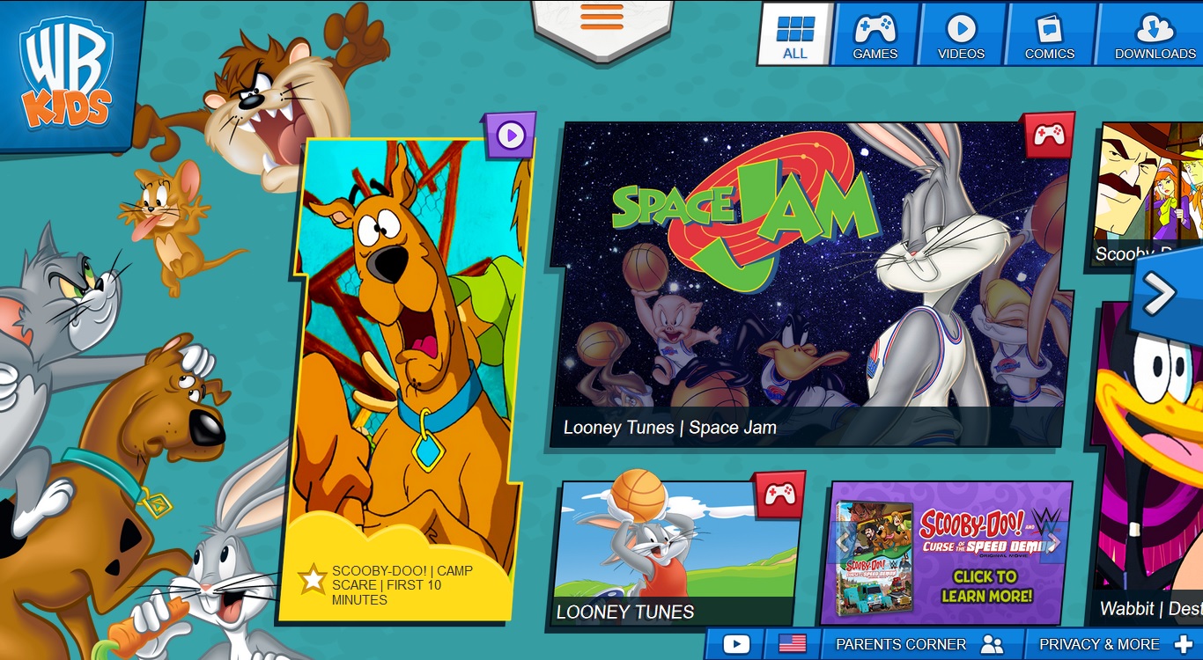Select the ALL tab

795,34
